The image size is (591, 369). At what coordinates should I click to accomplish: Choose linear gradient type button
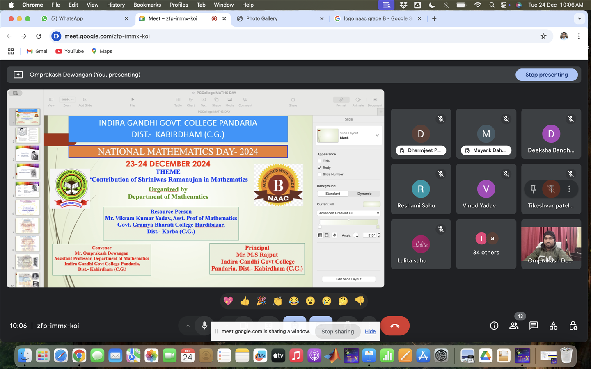pyautogui.click(x=320, y=235)
